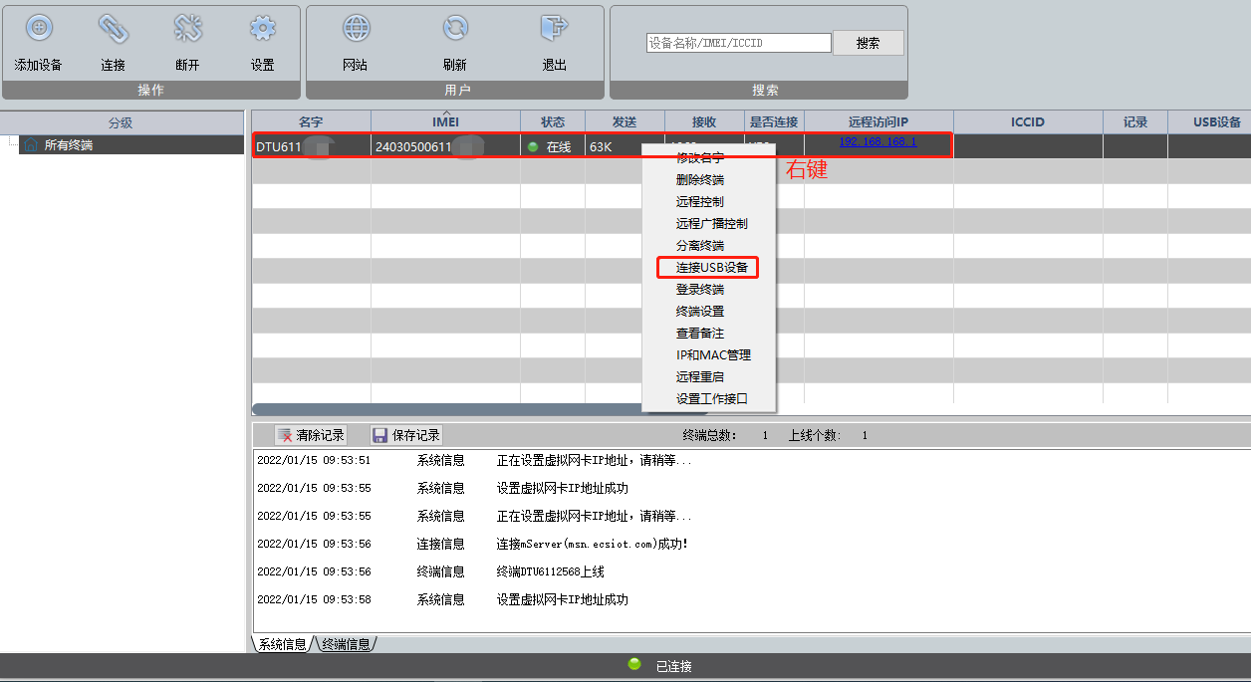
Task: Click the green 在线 status dot
Action: coord(533,147)
